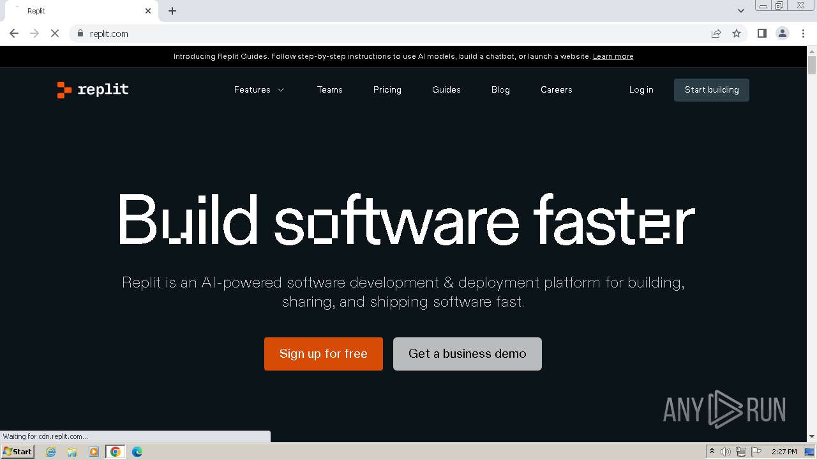Click the browser forward arrow
Image resolution: width=817 pixels, height=460 pixels.
point(34,33)
